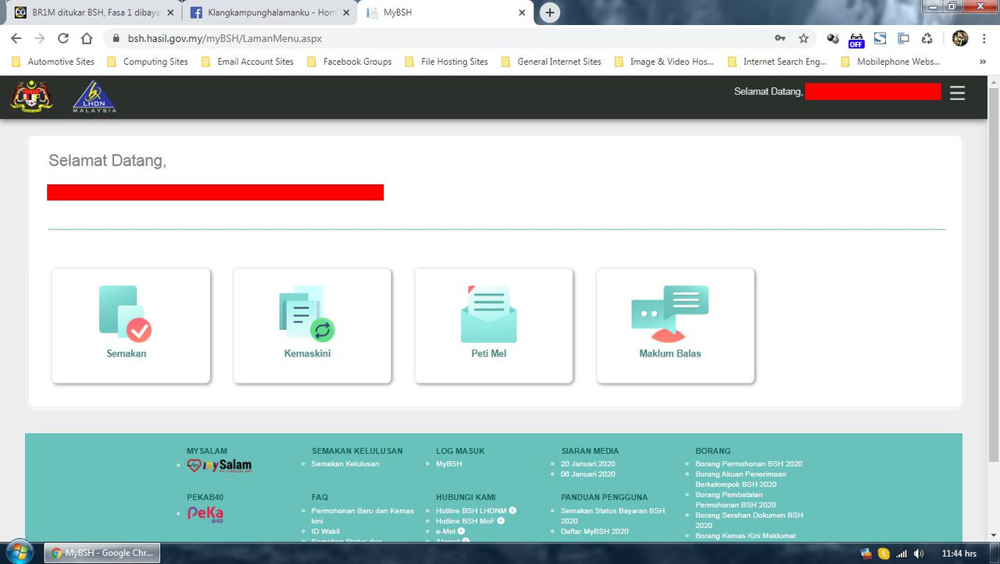The height and width of the screenshot is (564, 1000).
Task: Toggle the glasses OFF extension
Action: pyautogui.click(x=856, y=39)
